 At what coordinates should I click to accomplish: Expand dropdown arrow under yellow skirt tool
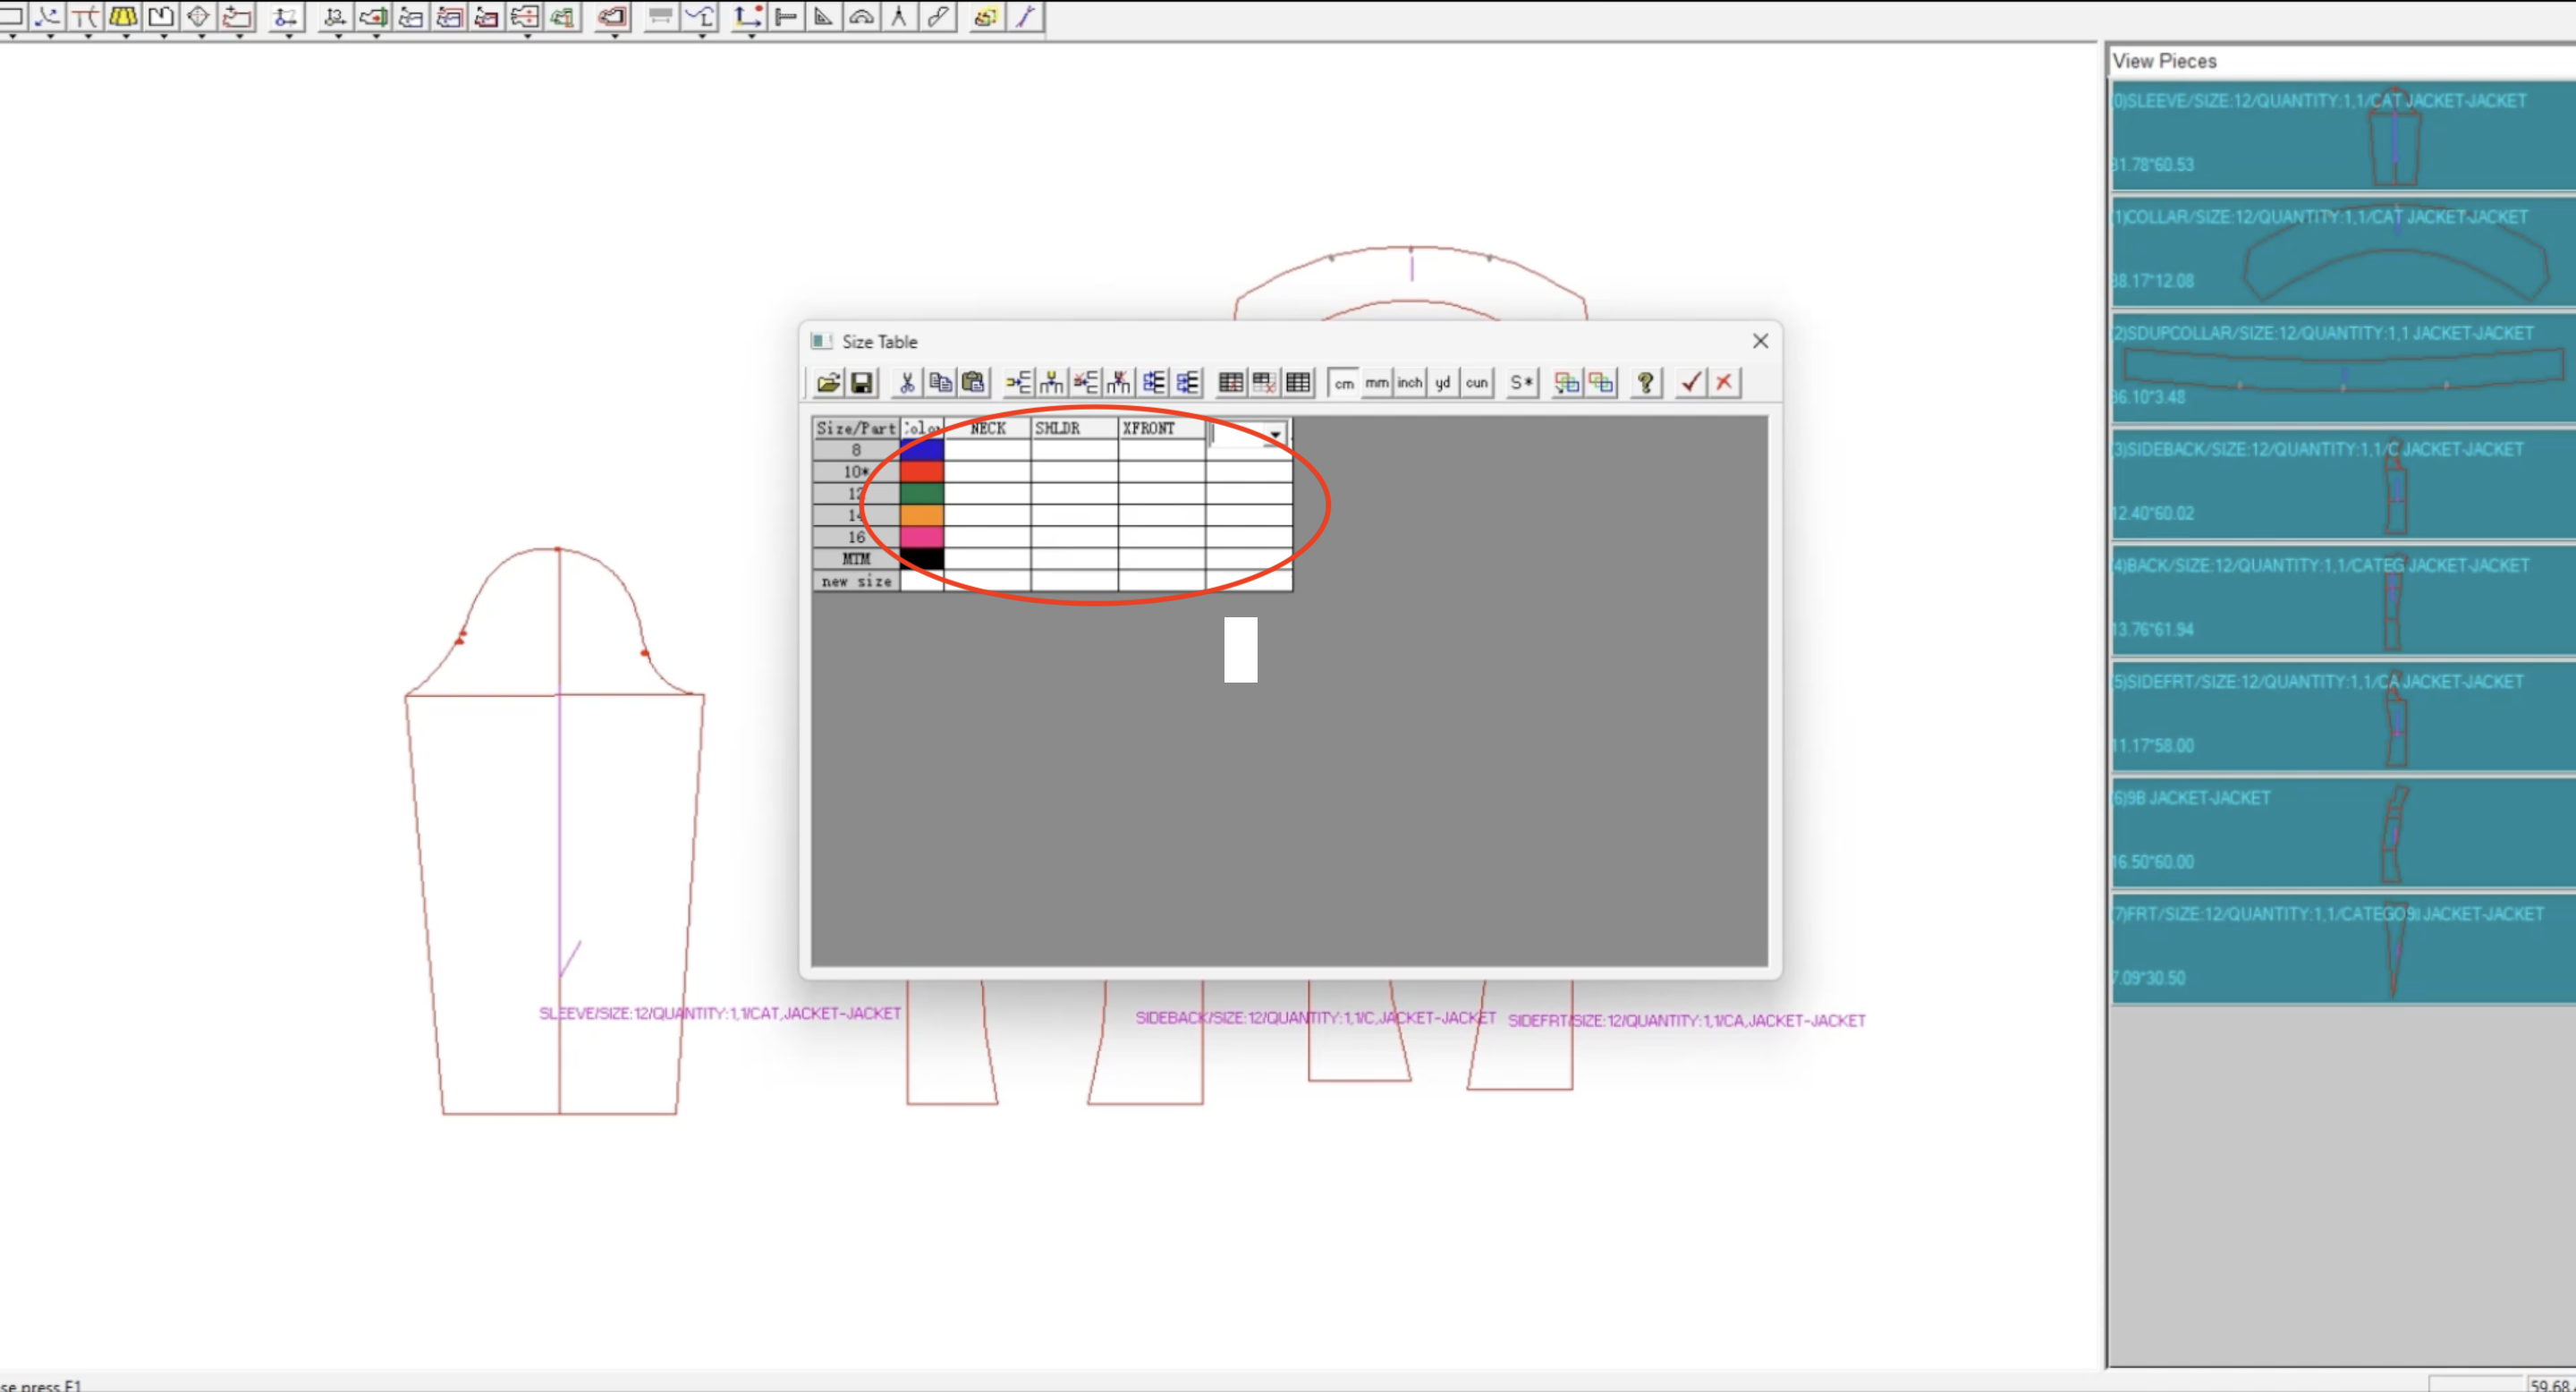(125, 36)
